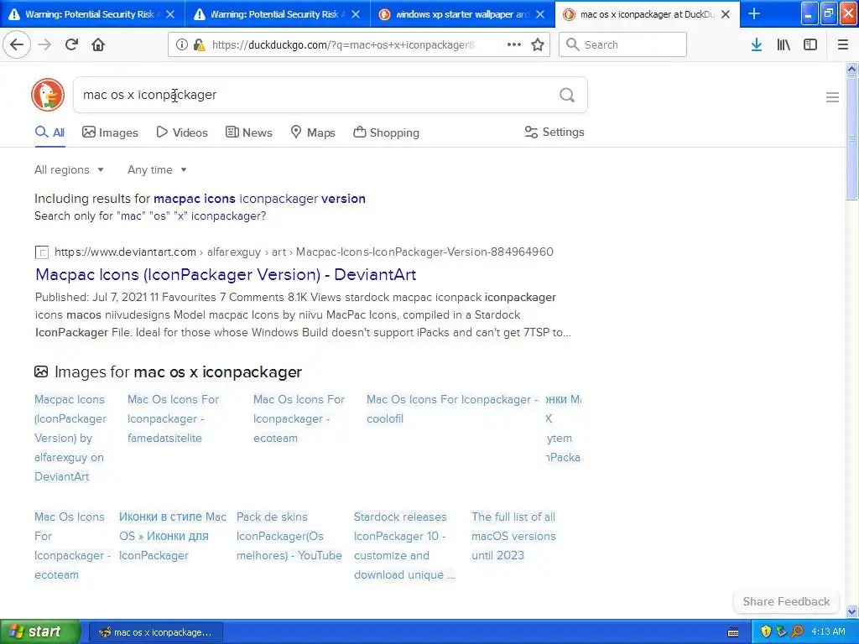859x644 pixels.
Task: Close the second Warning: Potential Security Risk tab
Action: (x=356, y=14)
